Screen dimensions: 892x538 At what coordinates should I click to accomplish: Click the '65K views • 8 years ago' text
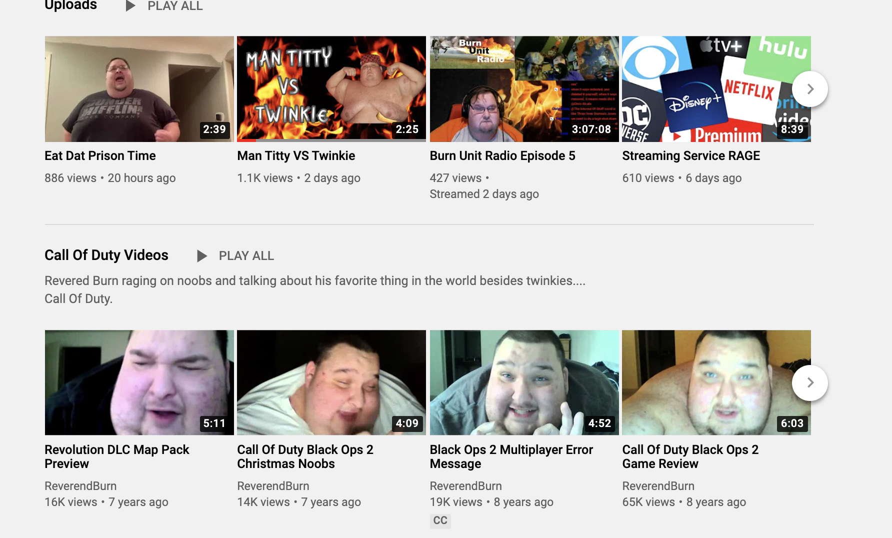point(684,502)
